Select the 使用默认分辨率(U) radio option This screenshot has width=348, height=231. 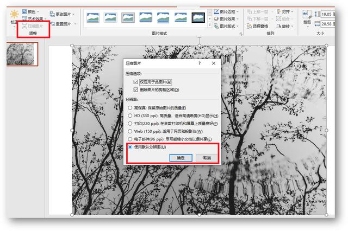pyautogui.click(x=130, y=147)
